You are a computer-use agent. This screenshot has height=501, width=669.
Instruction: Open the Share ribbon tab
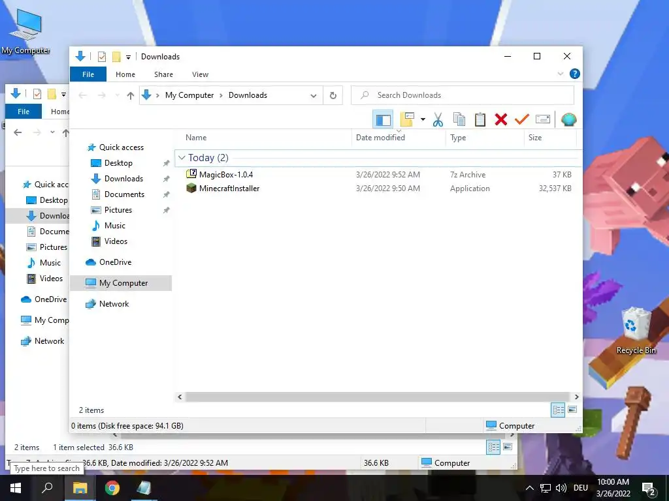pyautogui.click(x=163, y=74)
